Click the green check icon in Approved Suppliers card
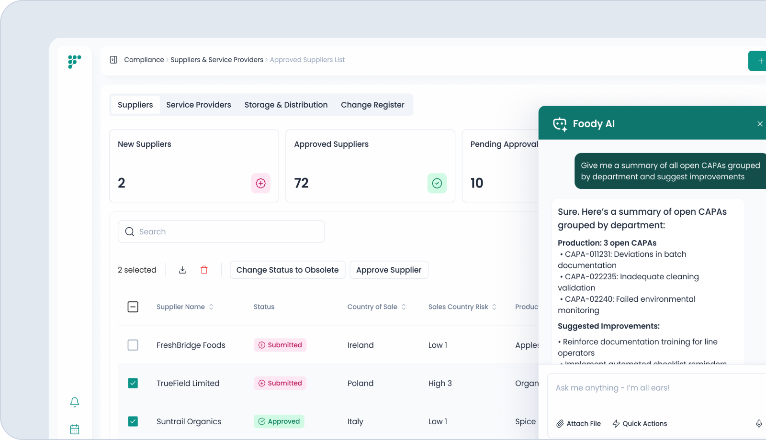The width and height of the screenshot is (766, 440). click(437, 183)
